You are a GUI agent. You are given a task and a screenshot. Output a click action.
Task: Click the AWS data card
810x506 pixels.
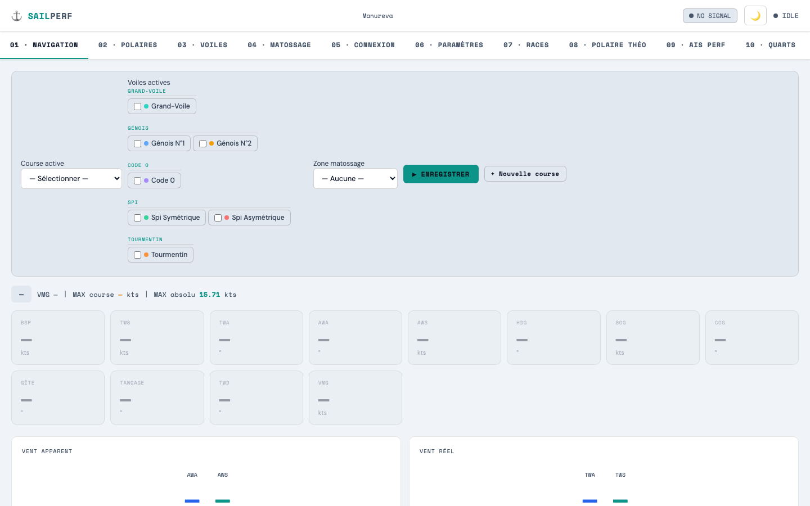point(454,338)
